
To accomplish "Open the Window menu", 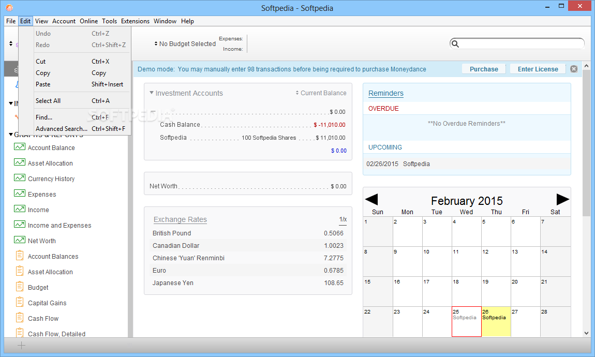I will coord(165,21).
